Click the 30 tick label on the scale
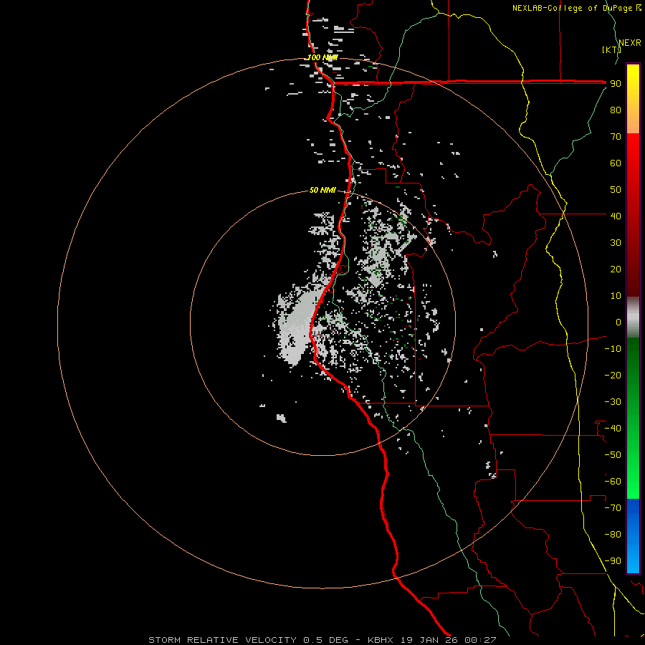Viewport: 645px width, 645px height. [616, 243]
